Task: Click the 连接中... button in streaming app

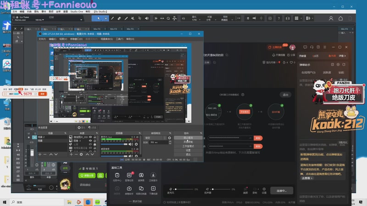Action: [x=281, y=191]
